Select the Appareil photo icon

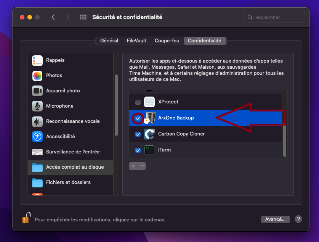(37, 91)
